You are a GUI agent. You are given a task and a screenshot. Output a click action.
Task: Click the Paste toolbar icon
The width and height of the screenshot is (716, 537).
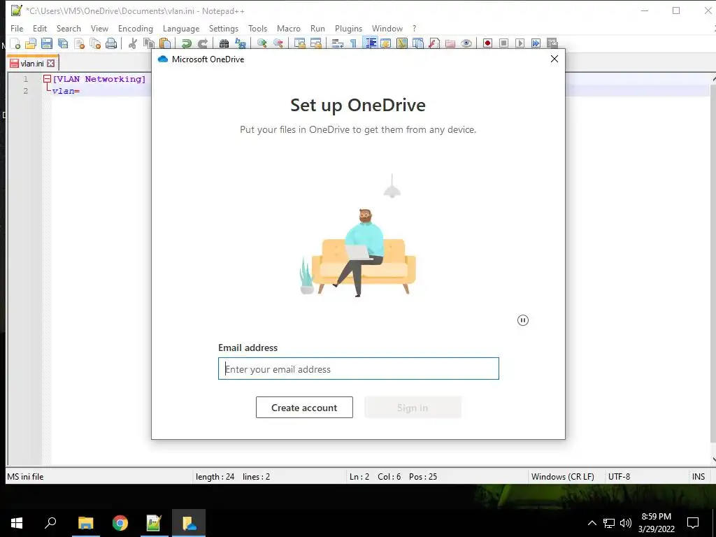pyautogui.click(x=165, y=43)
